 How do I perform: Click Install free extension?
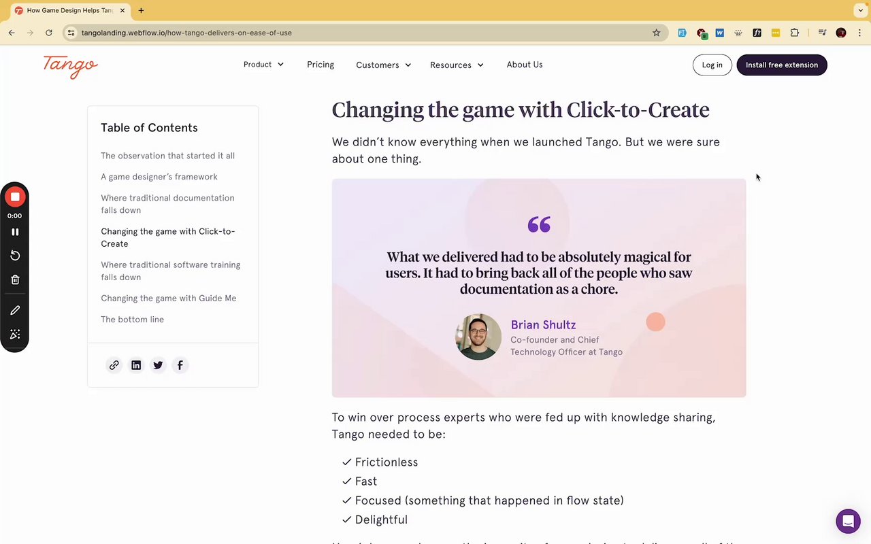point(782,65)
